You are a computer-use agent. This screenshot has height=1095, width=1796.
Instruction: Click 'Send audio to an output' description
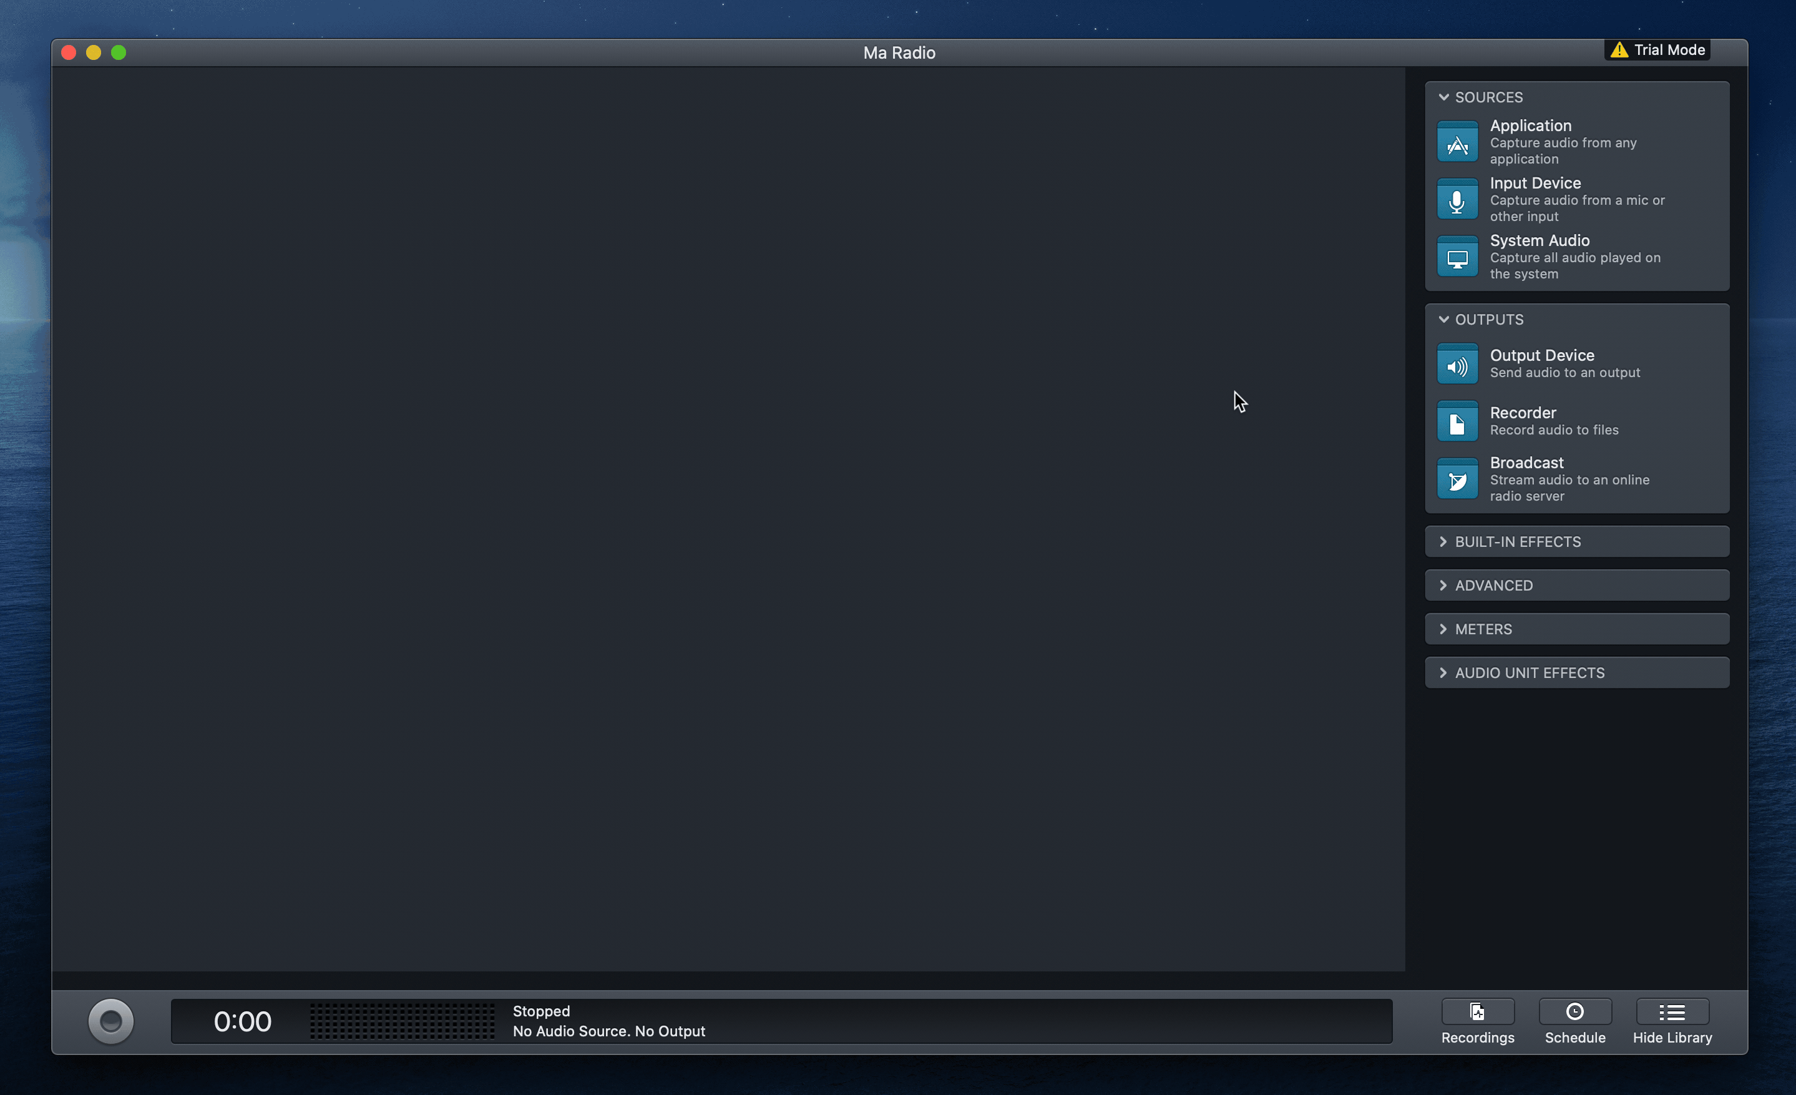[1565, 373]
